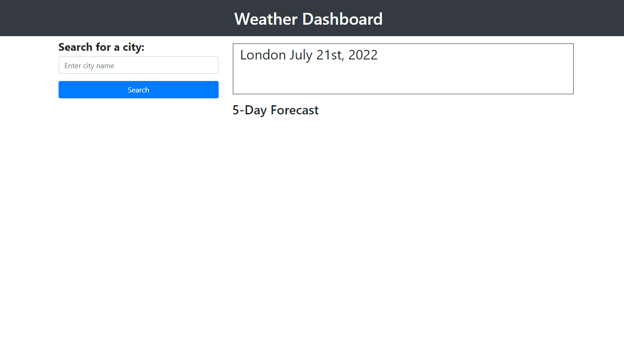The height and width of the screenshot is (355, 624).
Task: Click the top edge of the weather card
Action: [x=403, y=44]
